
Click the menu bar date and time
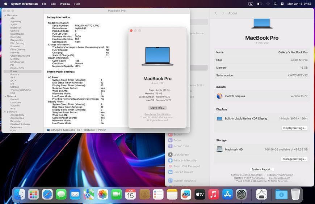point(299,4)
